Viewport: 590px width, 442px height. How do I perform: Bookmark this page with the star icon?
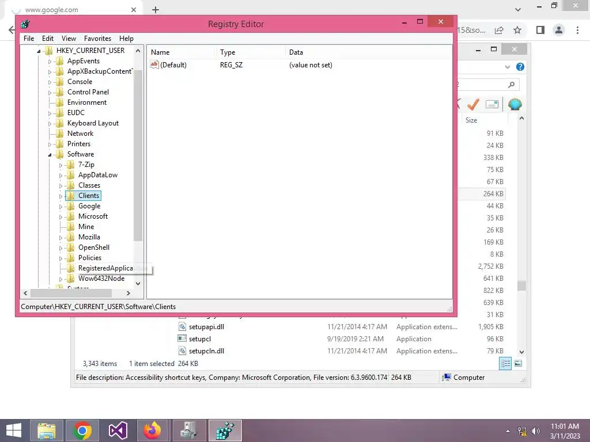tap(517, 30)
